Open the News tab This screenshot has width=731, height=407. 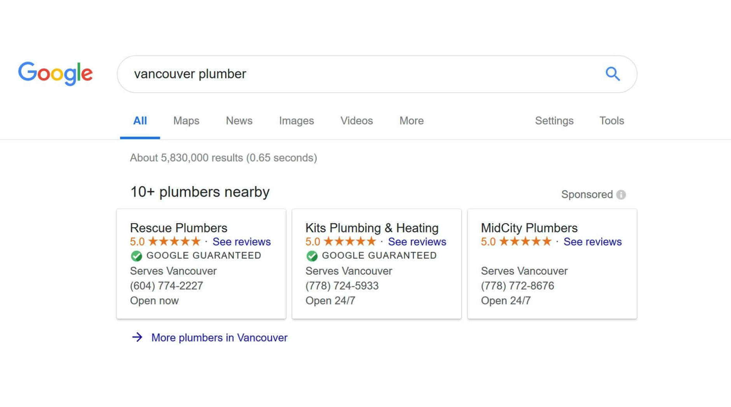point(239,121)
